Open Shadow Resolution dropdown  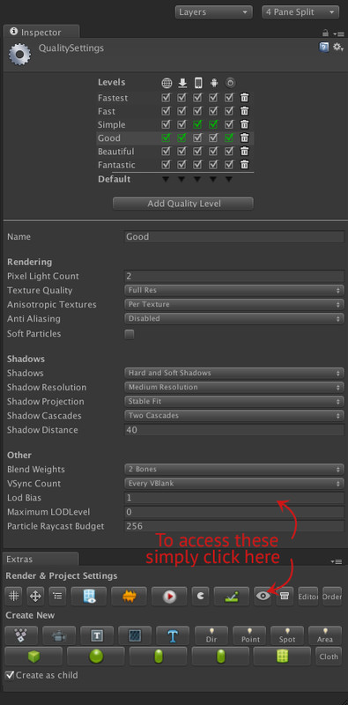(x=234, y=387)
